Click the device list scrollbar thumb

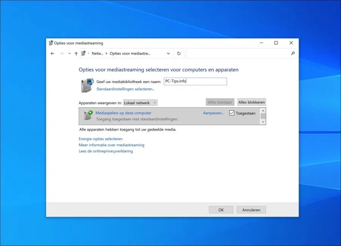[x=263, y=116]
